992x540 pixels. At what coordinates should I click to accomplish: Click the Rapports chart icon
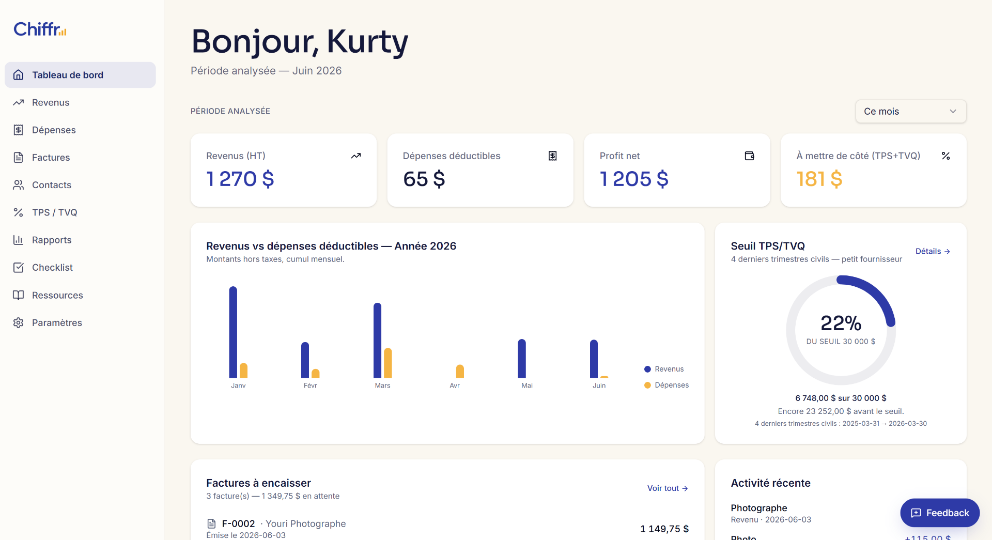tap(19, 240)
